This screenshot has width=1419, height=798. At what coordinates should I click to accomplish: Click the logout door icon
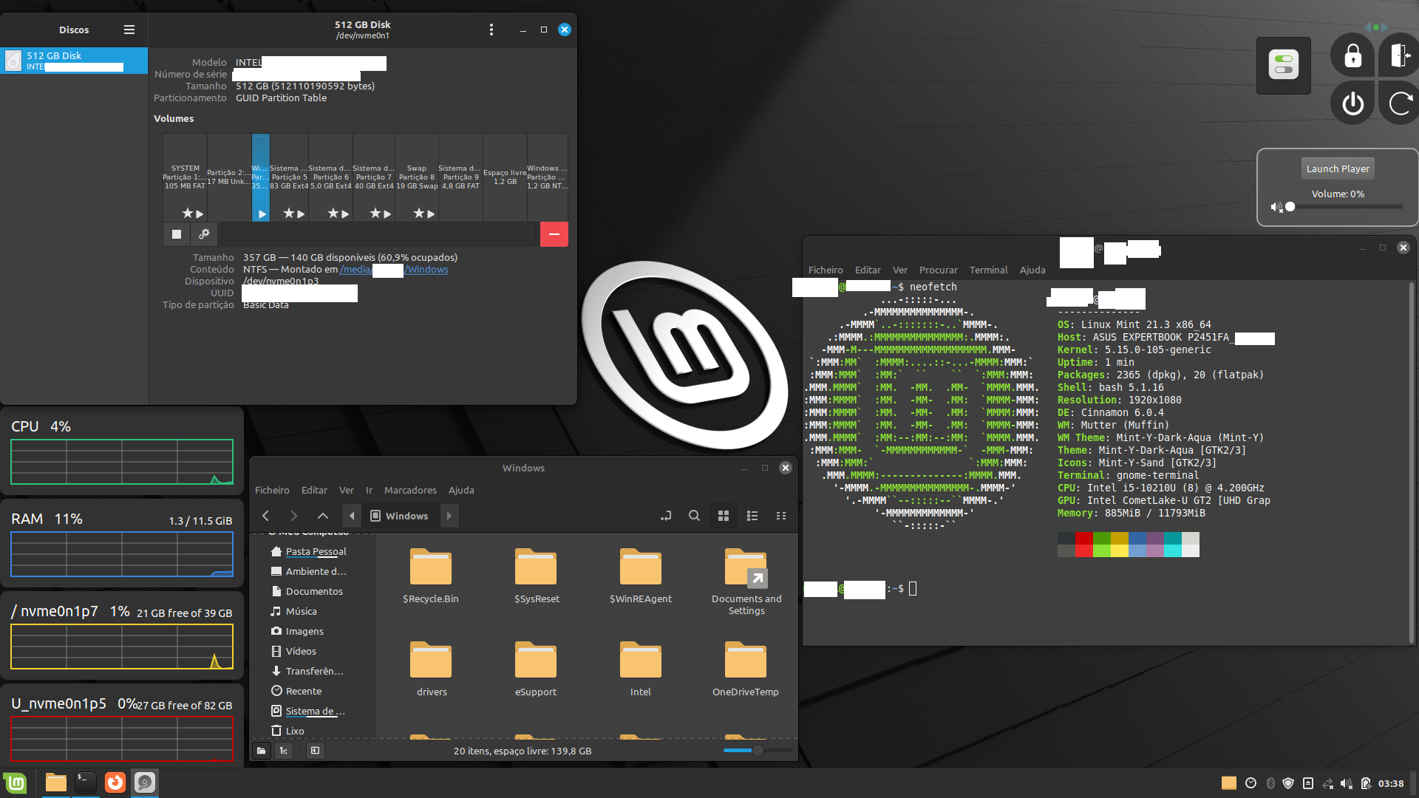coord(1399,56)
